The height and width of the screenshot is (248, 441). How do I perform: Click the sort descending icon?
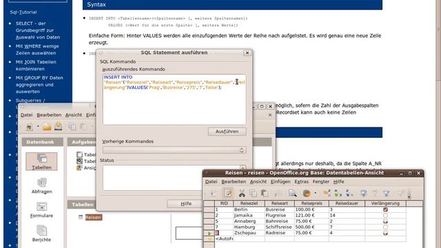[x=349, y=193]
